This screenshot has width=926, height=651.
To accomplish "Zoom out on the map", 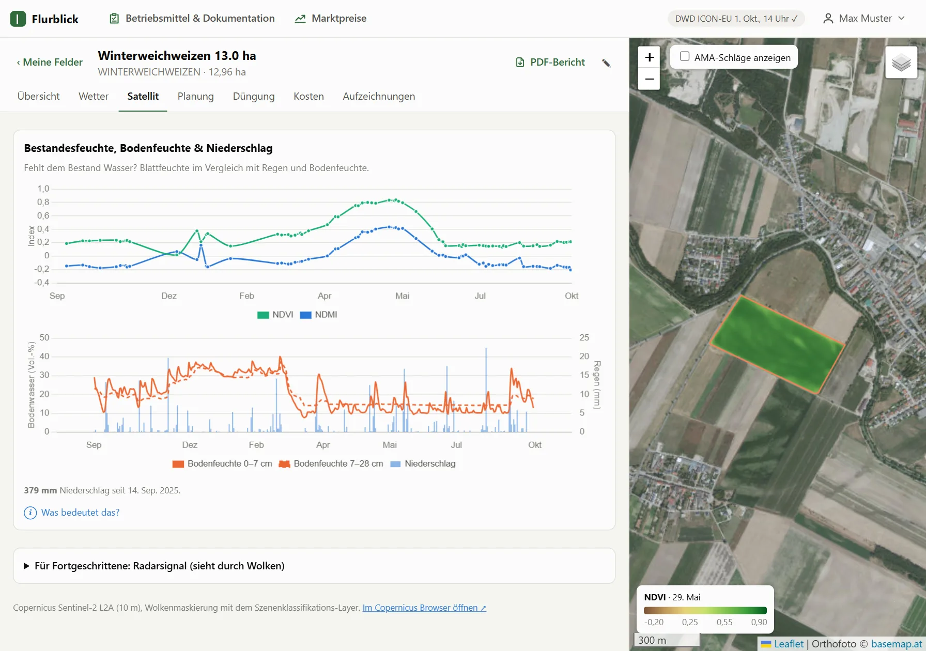I will [x=650, y=79].
